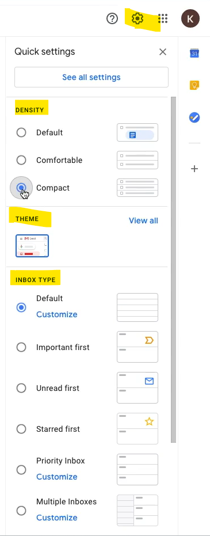The width and height of the screenshot is (210, 536).
Task: Click the Compact density preview image
Action: point(138,188)
